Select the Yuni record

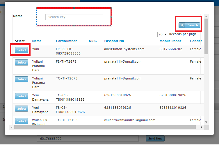tap(22, 50)
